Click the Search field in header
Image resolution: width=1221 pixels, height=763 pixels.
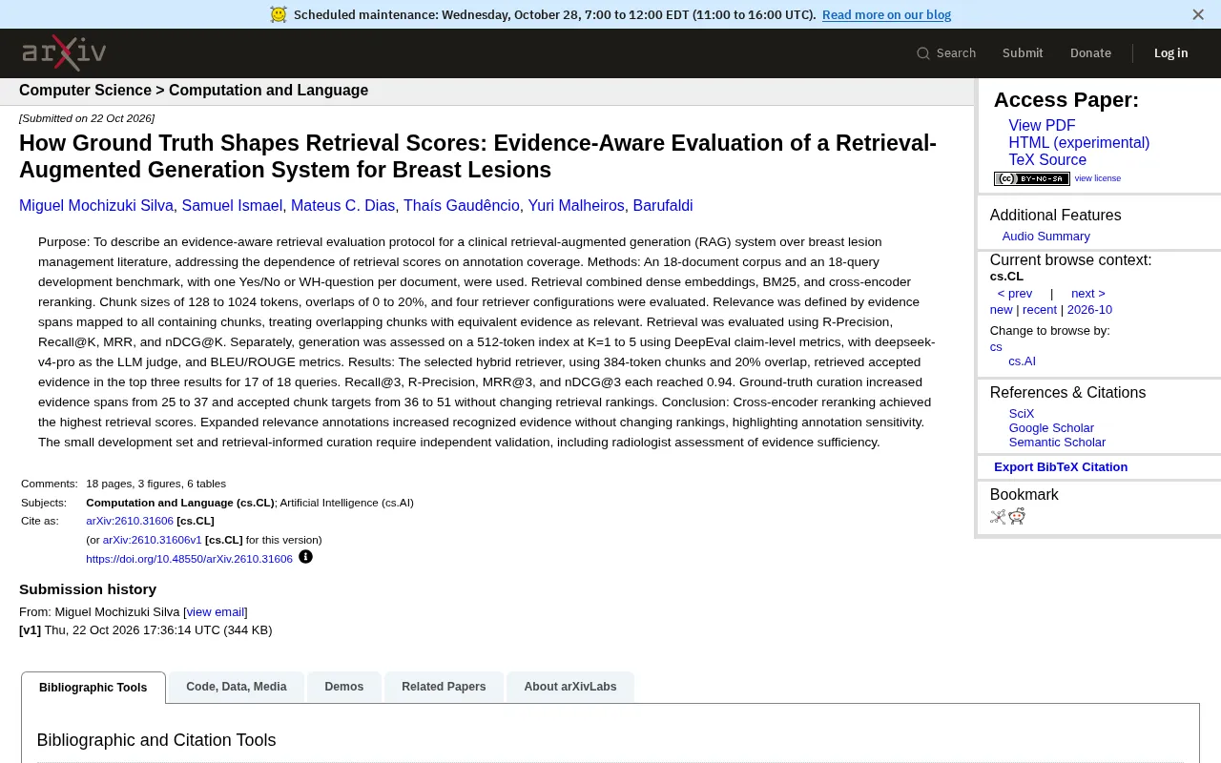point(946,53)
